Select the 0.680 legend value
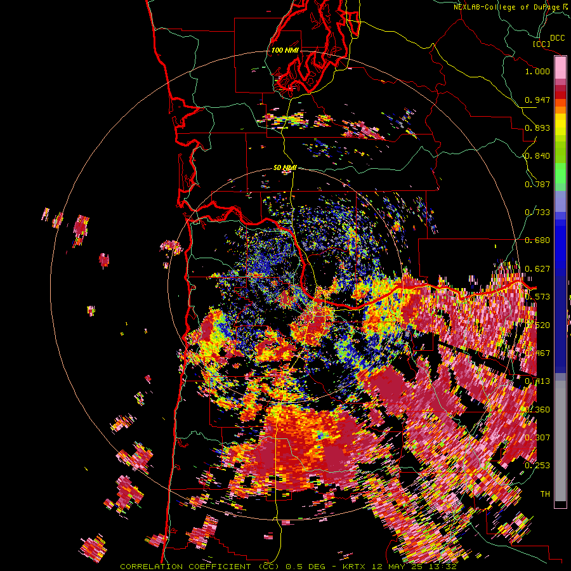The width and height of the screenshot is (571, 571). (537, 240)
